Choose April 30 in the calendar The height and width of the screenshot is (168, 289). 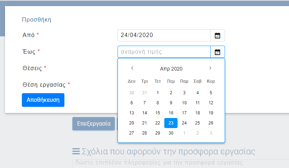(x=171, y=133)
